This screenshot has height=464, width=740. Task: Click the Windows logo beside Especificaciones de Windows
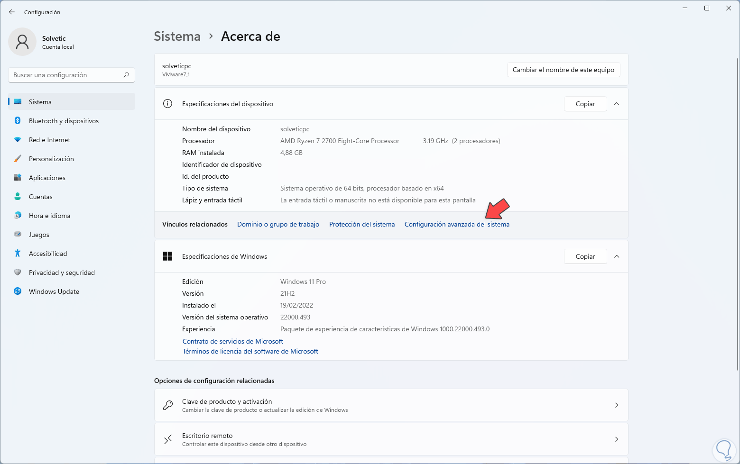coord(167,256)
